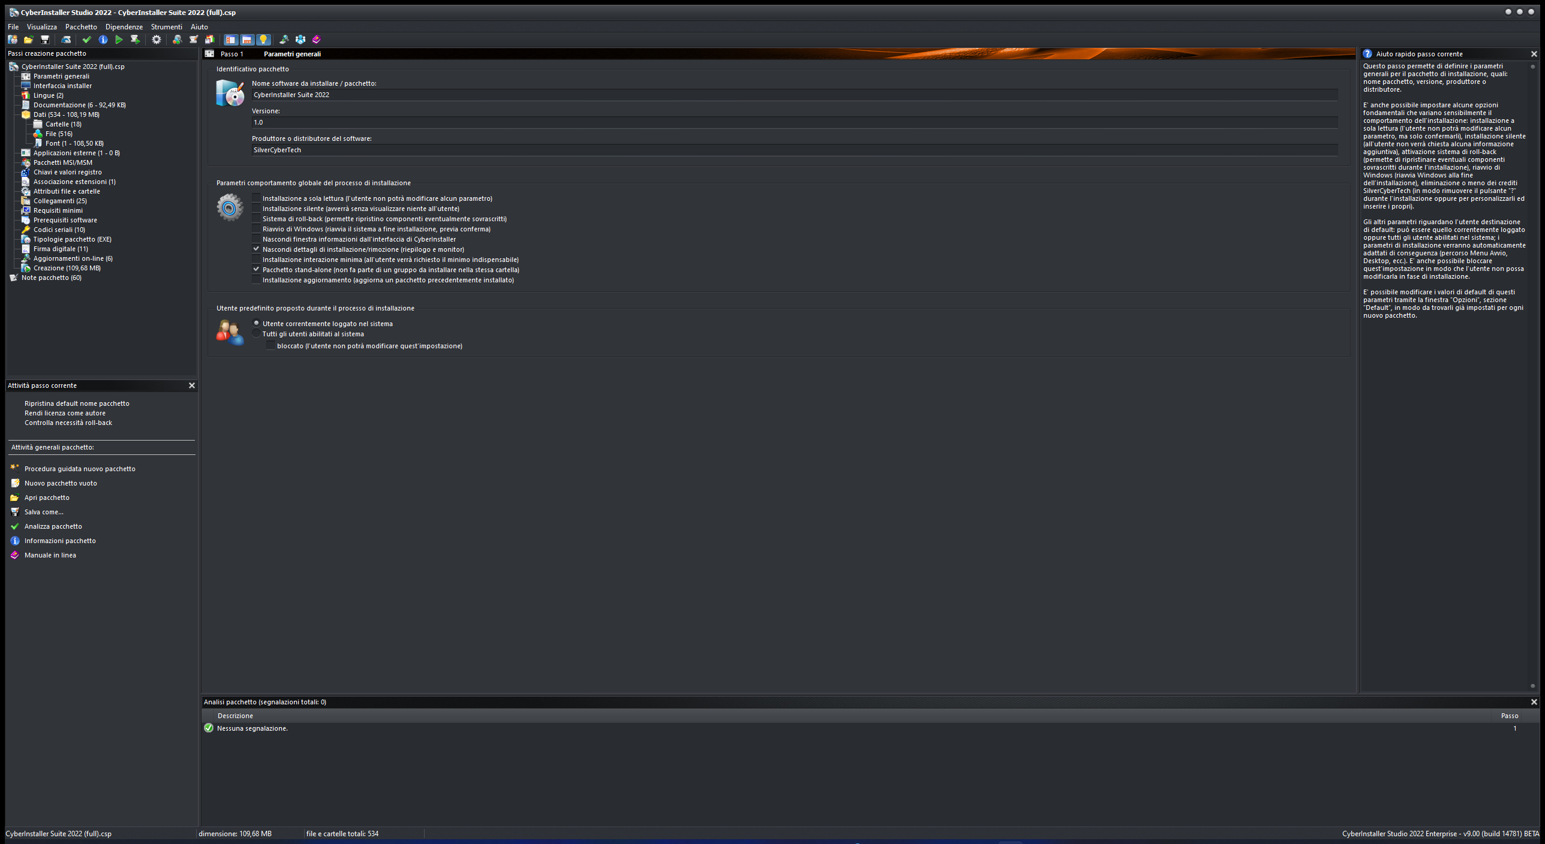This screenshot has height=844, width=1545.
Task: Select Pacchetti MSI/MSM tree item
Action: (63, 162)
